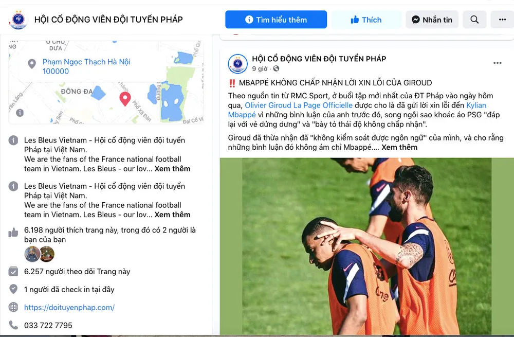
Task: Click the post author's profile avatar
Action: point(237,64)
